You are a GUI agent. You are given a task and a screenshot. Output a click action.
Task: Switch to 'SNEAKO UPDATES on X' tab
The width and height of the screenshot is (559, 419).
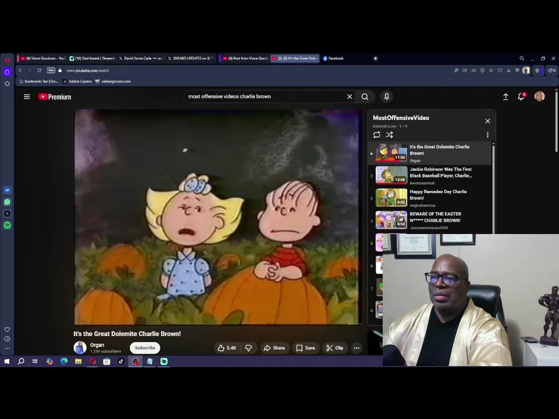pyautogui.click(x=190, y=58)
